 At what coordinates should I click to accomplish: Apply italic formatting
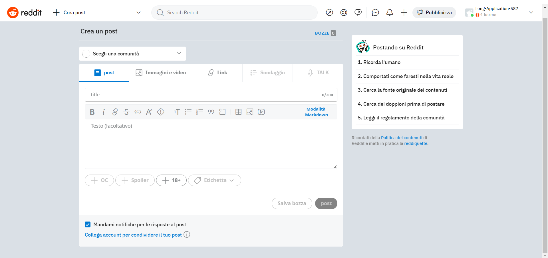103,112
